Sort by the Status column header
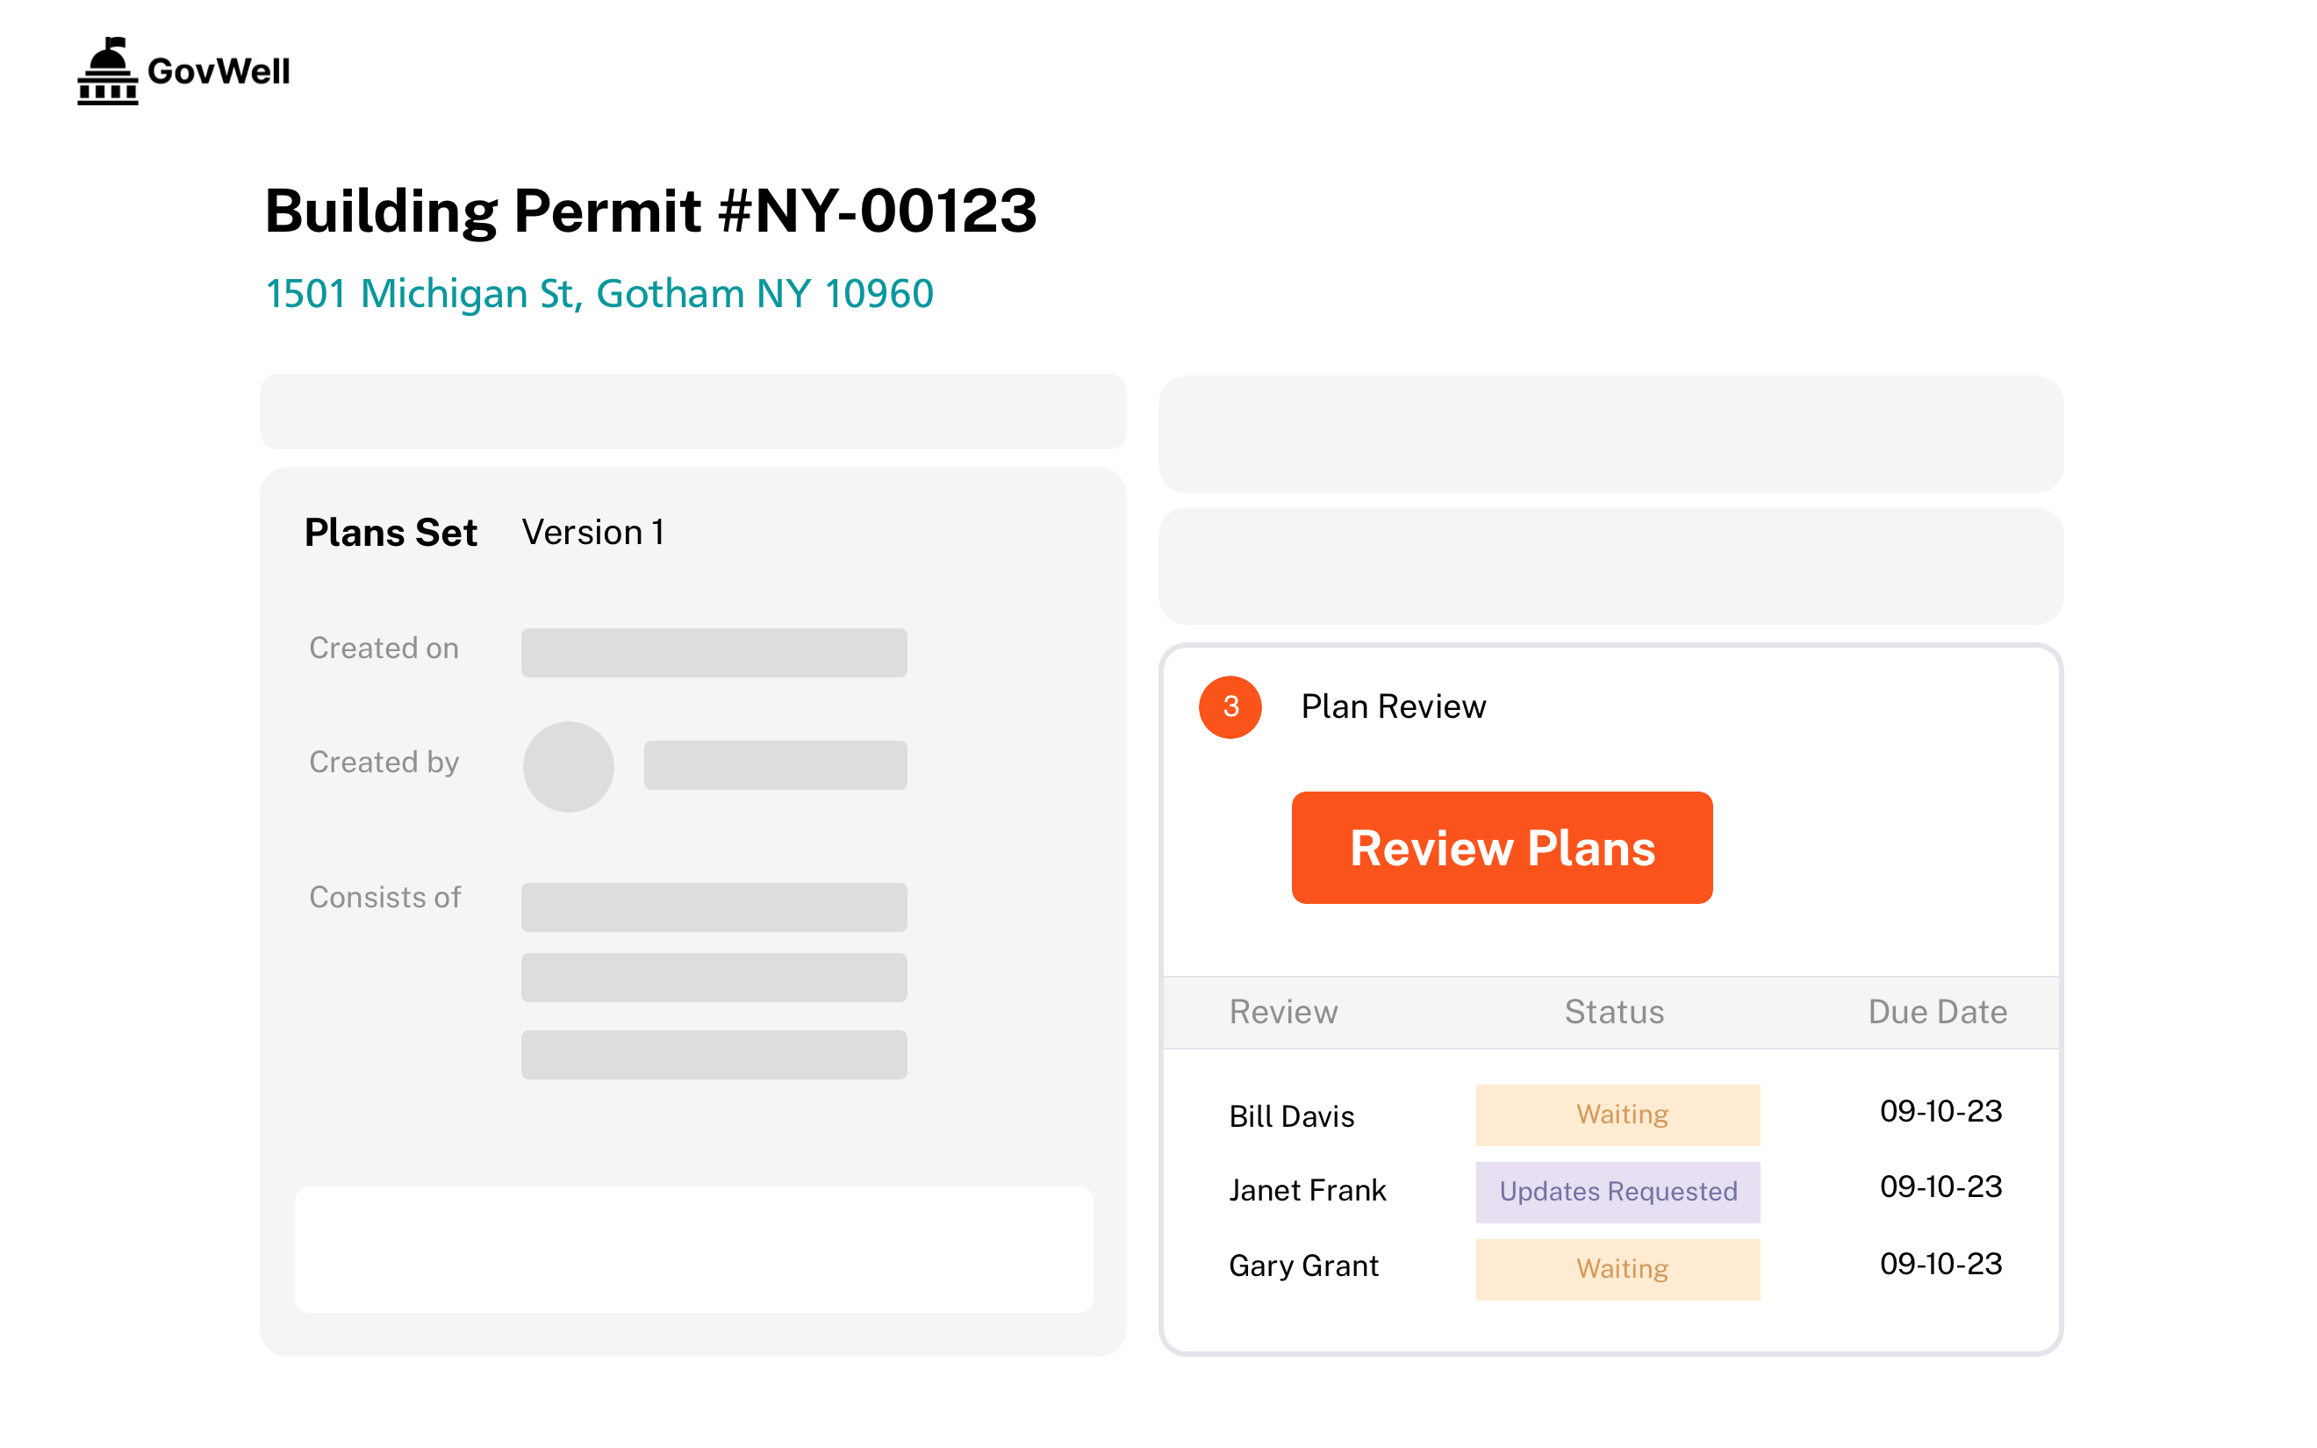 tap(1613, 1012)
